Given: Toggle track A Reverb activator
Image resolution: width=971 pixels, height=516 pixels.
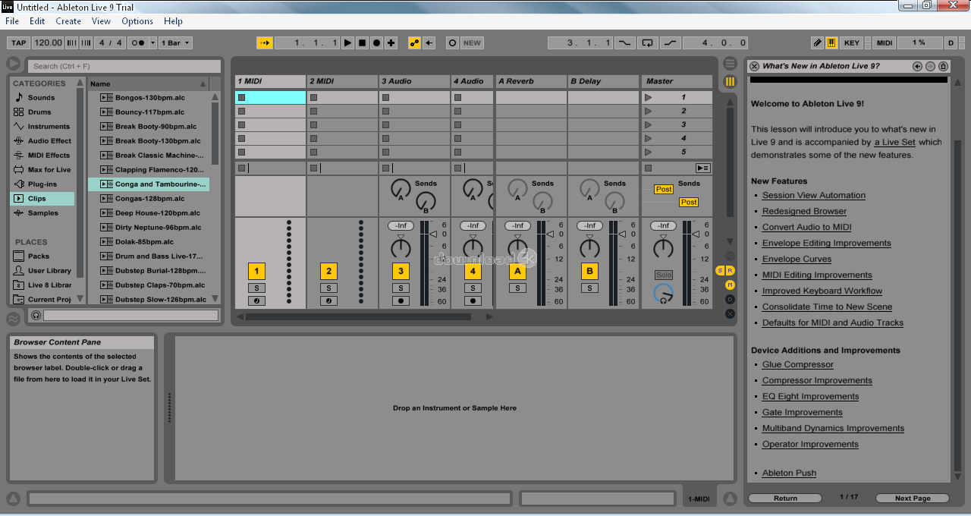Looking at the screenshot, I should pyautogui.click(x=518, y=271).
